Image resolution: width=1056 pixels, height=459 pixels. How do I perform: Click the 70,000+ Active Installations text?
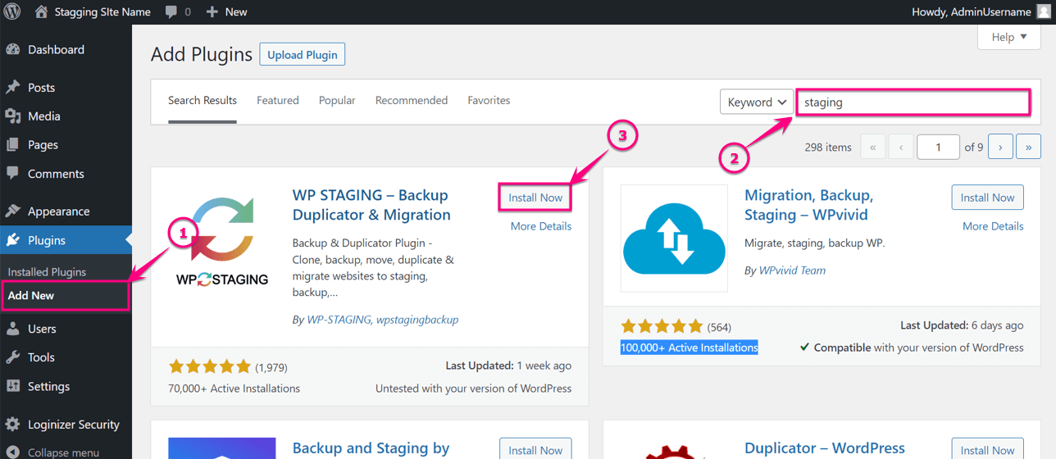pos(234,389)
